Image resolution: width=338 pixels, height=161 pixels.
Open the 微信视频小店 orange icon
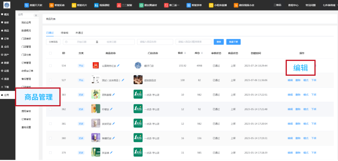coord(236,5)
